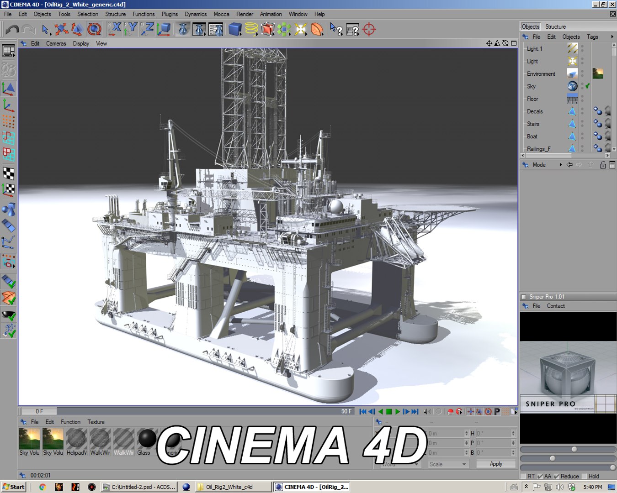The image size is (617, 493).
Task: Click the context help cursor icon
Action: 336,29
